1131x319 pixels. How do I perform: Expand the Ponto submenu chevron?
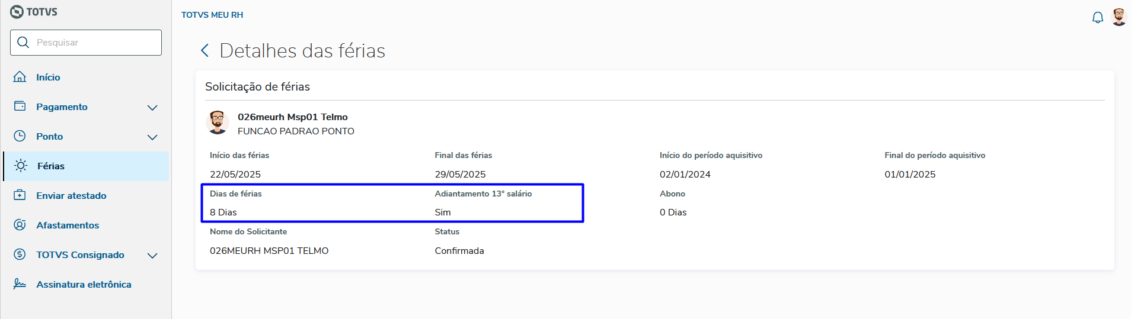click(152, 137)
